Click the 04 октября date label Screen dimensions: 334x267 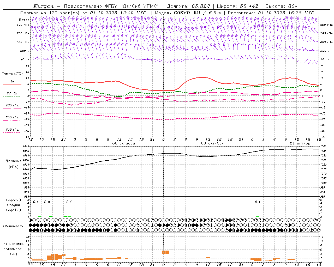(301, 143)
